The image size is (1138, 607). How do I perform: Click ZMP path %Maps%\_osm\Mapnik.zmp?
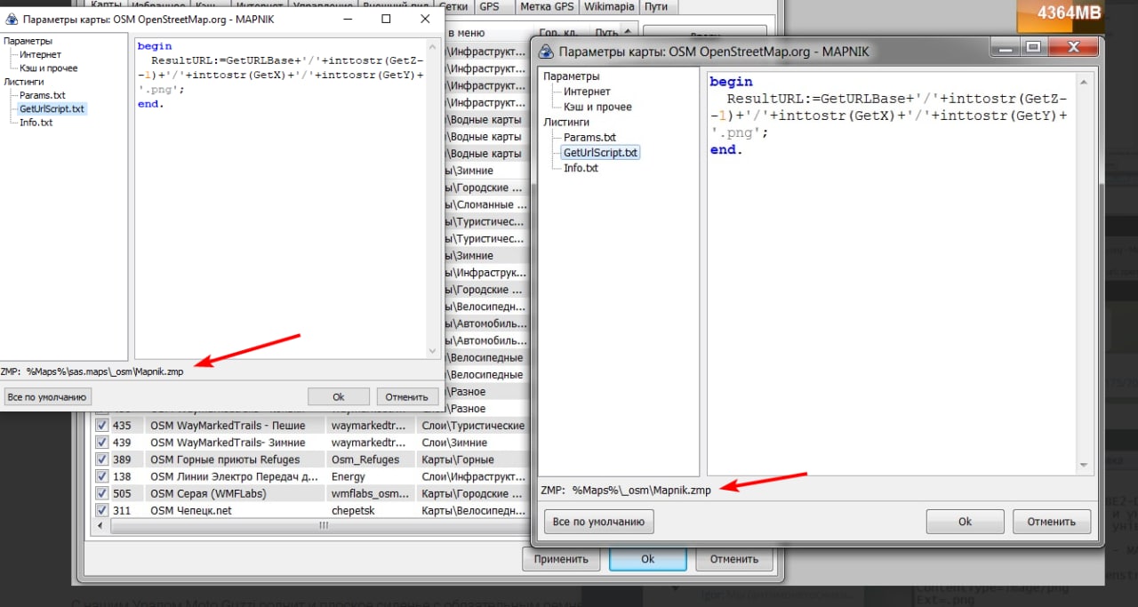click(642, 491)
